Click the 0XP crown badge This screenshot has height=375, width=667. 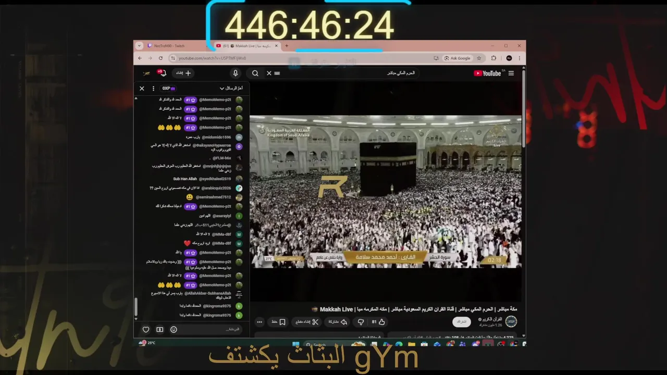[x=168, y=88]
